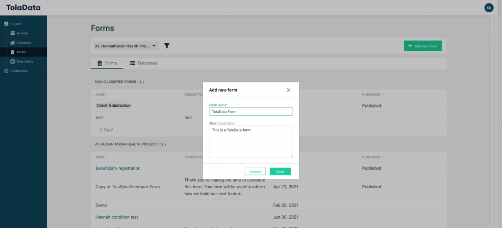Save the new form
This screenshot has height=228, width=502.
tap(280, 171)
